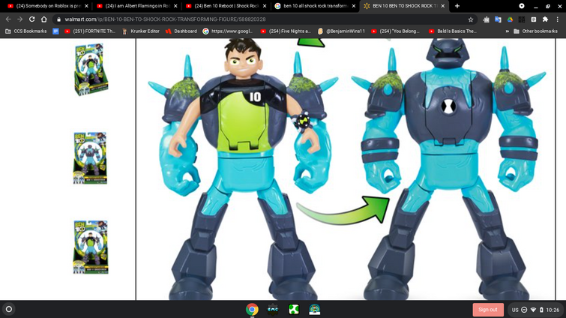Open the US keyboard input selector

coord(515,310)
